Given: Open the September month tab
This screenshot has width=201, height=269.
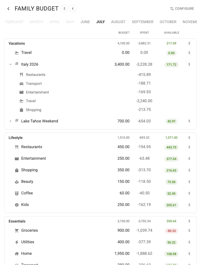Looking at the screenshot, I should [143, 22].
